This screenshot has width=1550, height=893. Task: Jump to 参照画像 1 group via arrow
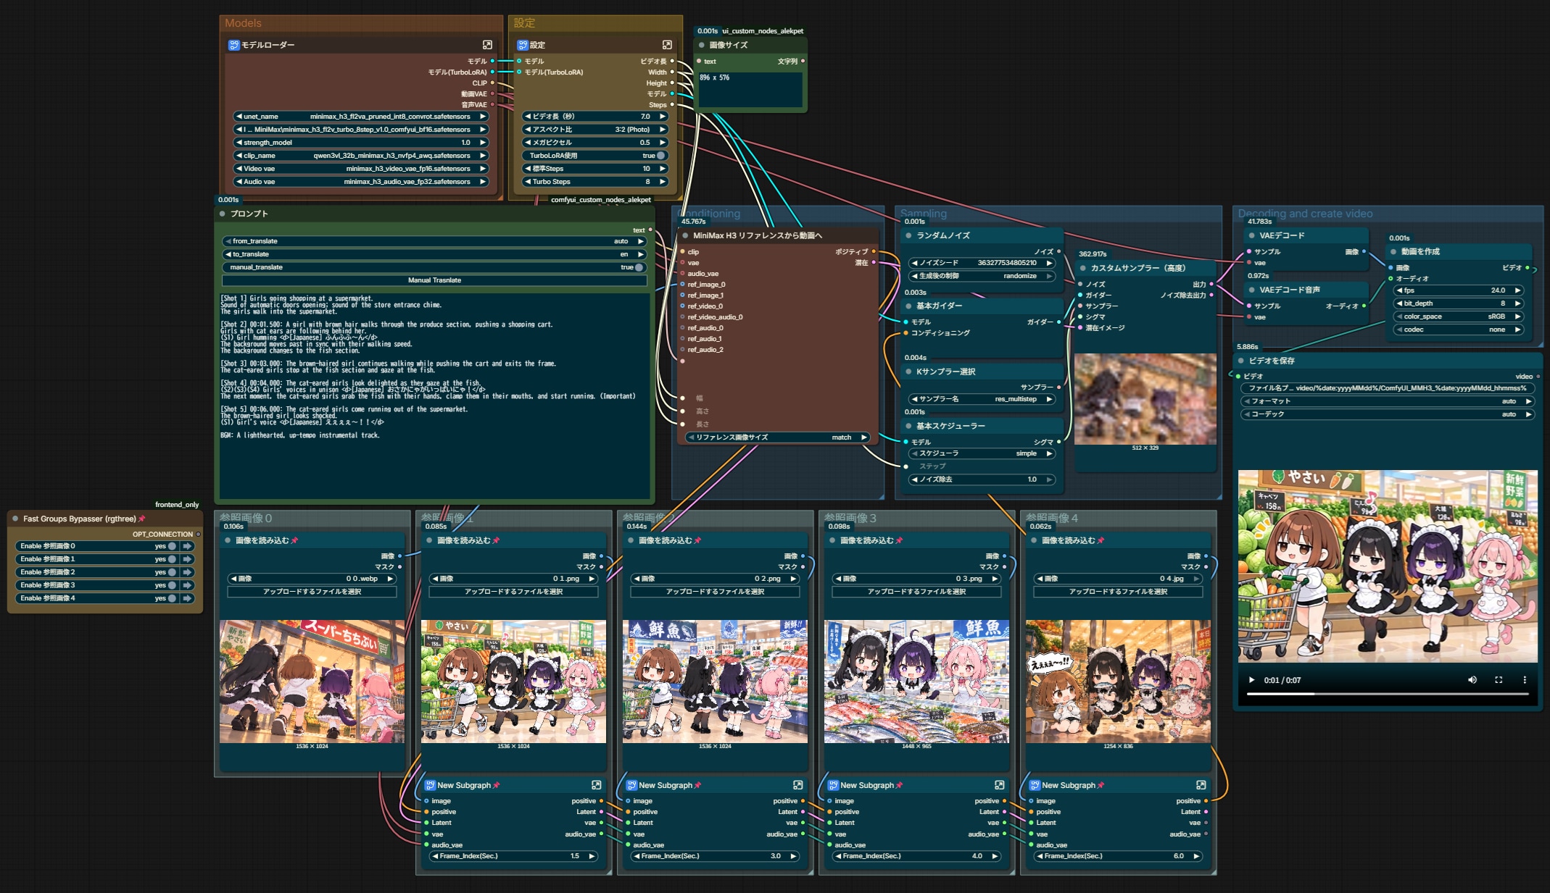188,559
